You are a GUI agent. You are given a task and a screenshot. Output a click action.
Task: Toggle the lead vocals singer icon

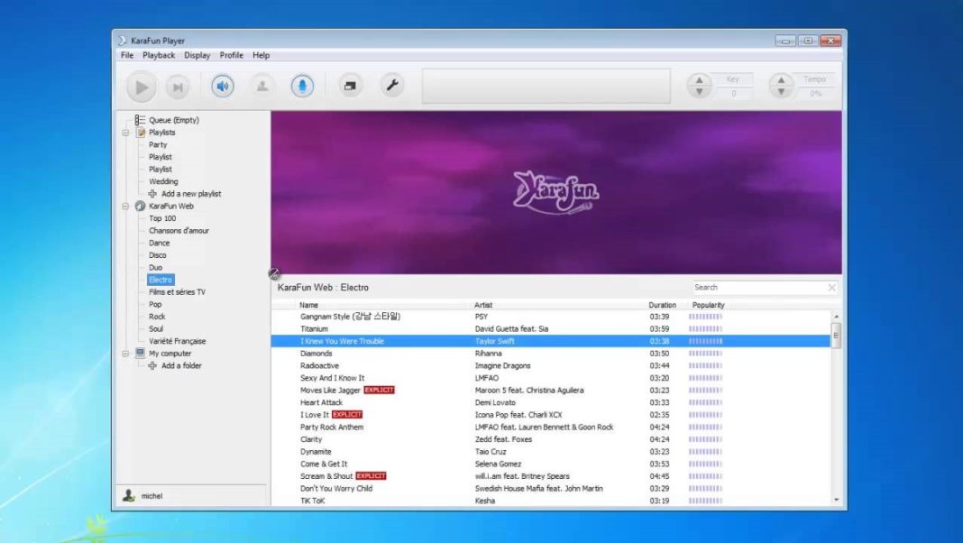pos(262,86)
